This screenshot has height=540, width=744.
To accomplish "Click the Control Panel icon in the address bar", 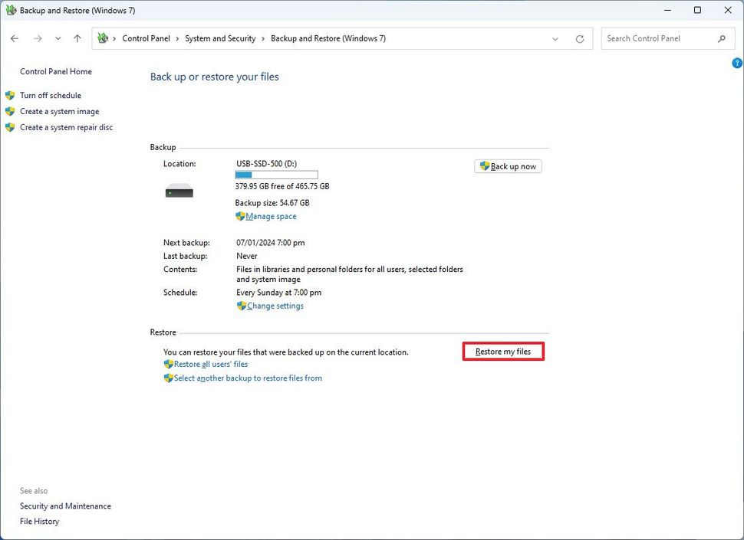I will (102, 38).
